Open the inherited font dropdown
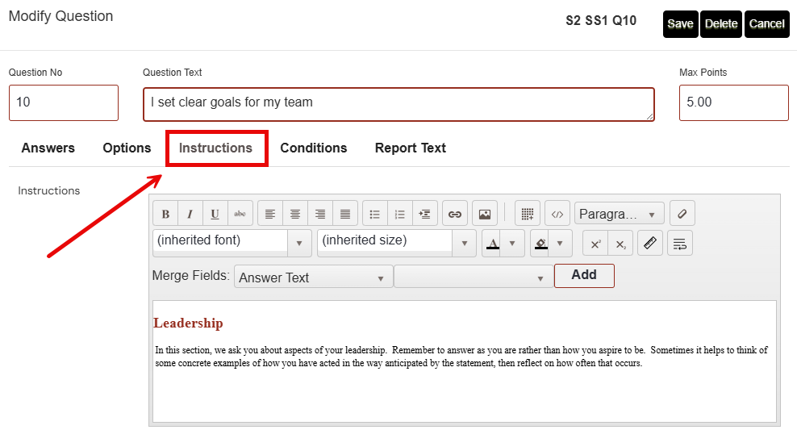797x434 pixels. (232, 241)
